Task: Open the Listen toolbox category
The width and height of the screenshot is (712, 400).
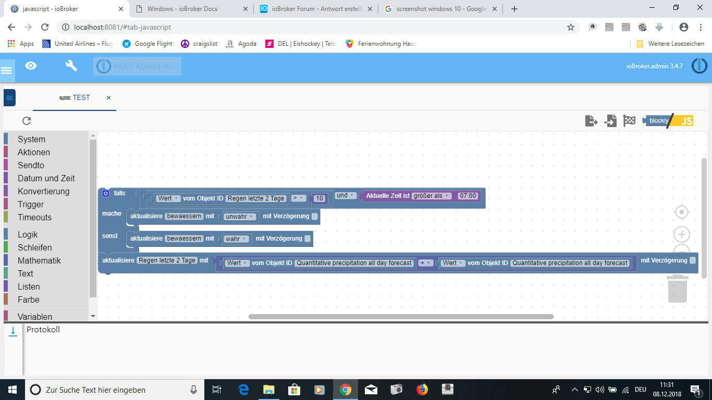Action: click(x=29, y=286)
